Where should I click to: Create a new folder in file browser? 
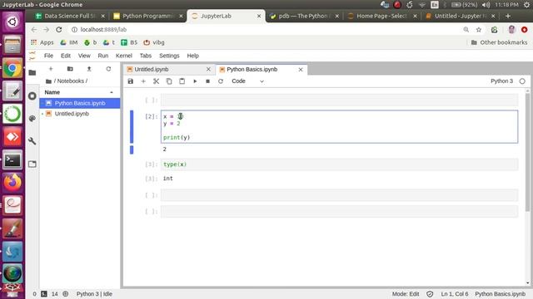pos(70,69)
